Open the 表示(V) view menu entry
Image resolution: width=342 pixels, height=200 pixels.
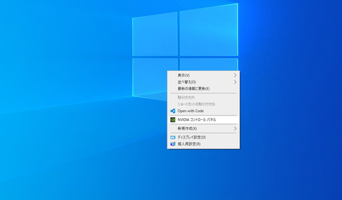pyautogui.click(x=203, y=75)
